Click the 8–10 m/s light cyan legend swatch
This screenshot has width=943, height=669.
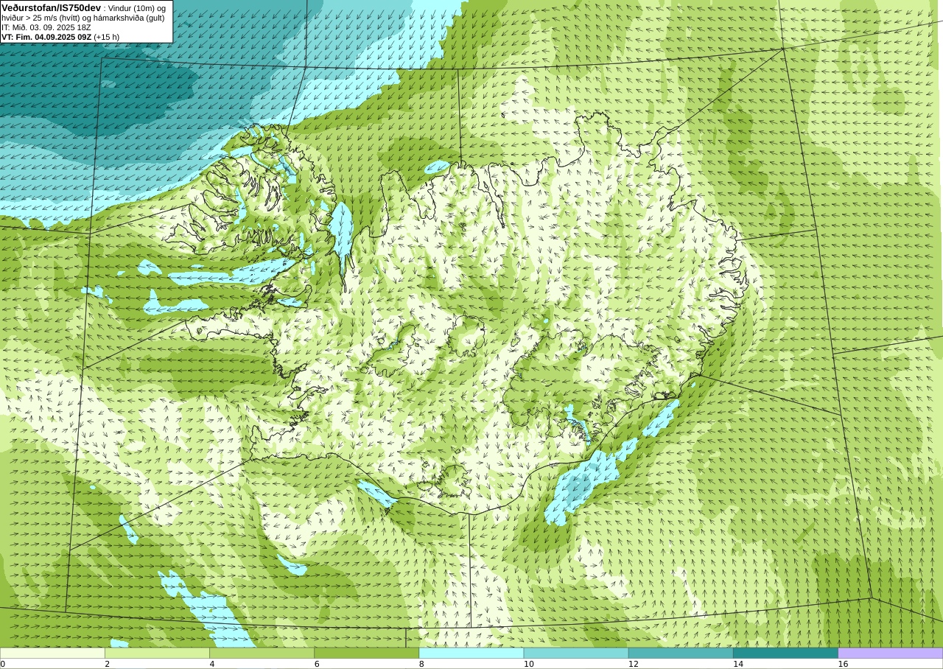click(x=471, y=653)
